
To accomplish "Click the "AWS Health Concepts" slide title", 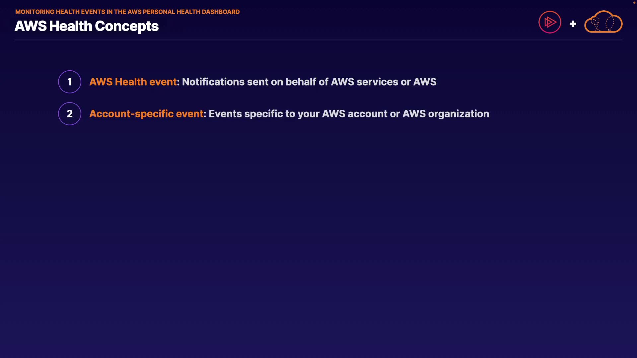I will tap(87, 26).
